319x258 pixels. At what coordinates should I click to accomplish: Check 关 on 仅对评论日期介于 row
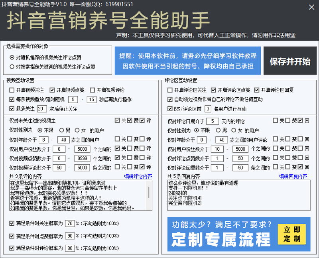click(275, 120)
